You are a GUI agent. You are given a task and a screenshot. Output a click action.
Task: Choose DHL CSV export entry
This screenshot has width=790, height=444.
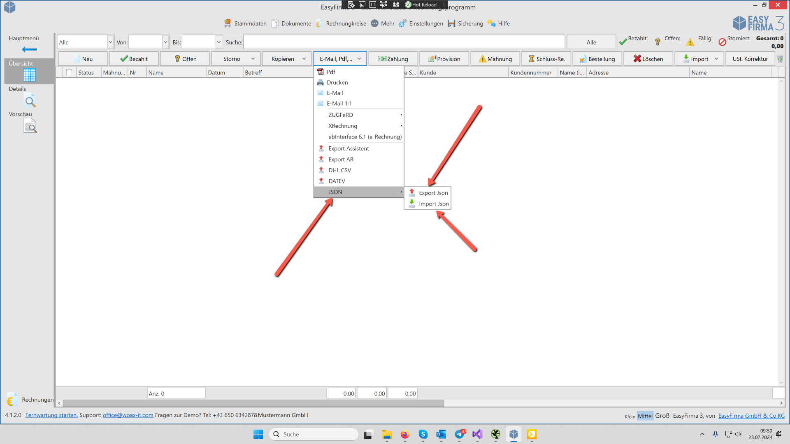tap(358, 170)
